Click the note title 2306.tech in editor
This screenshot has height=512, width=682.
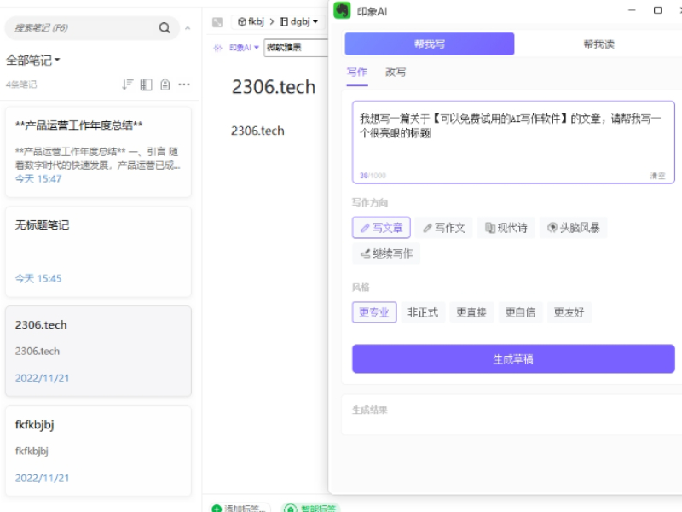pyautogui.click(x=274, y=87)
